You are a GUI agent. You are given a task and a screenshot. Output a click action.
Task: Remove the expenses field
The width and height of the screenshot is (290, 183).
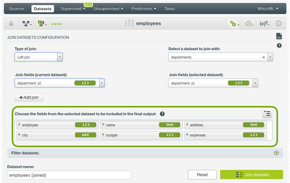click(187, 134)
